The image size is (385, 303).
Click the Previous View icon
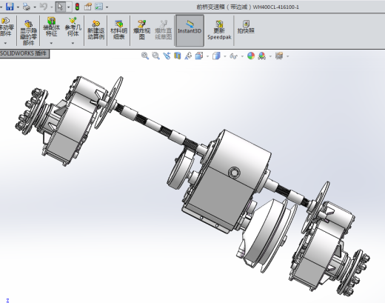point(167,56)
